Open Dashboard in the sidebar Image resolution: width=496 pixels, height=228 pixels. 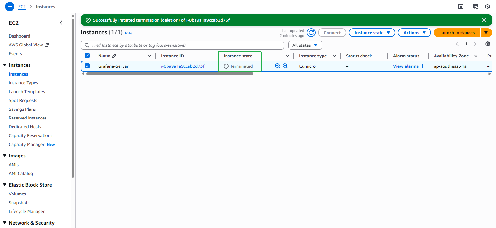(x=19, y=36)
